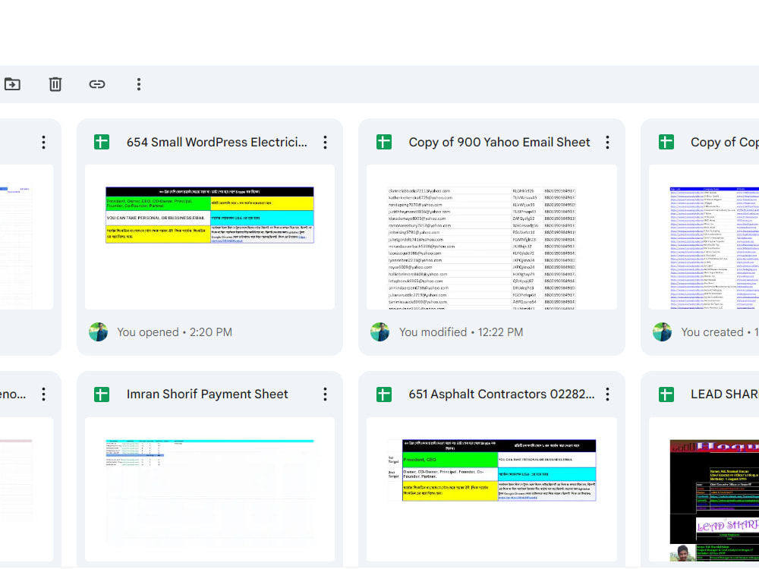Open Copy of Cop file preview thumbnail
759x569 pixels.
(x=704, y=237)
